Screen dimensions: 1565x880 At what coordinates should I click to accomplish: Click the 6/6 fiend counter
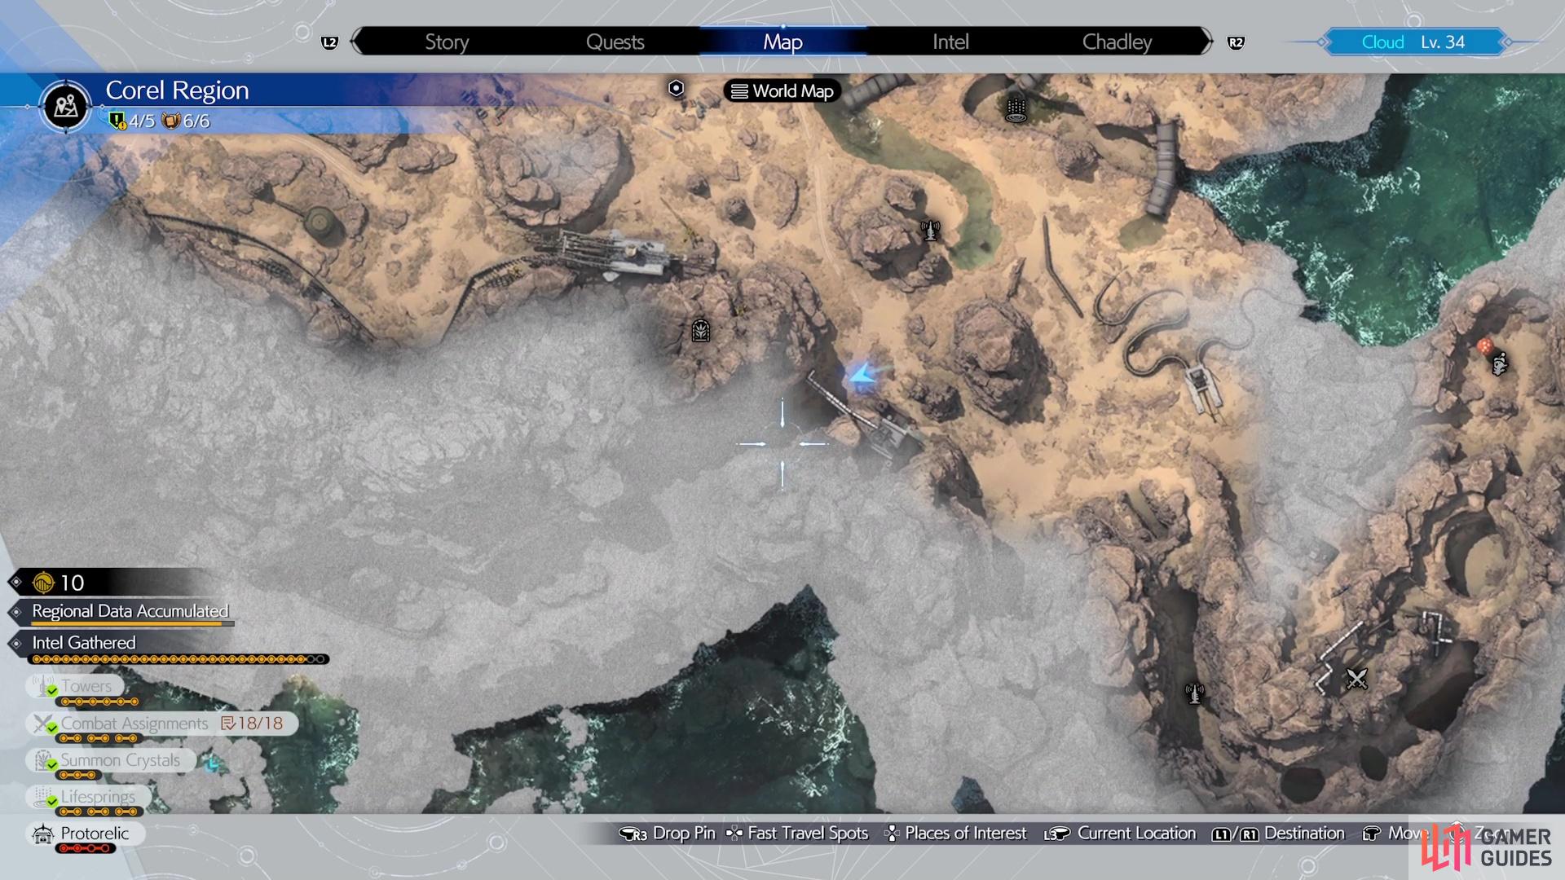186,121
